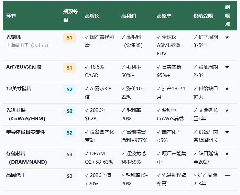
Task: Click the star in the 12英寸硅片 row
Action: [x=227, y=89]
